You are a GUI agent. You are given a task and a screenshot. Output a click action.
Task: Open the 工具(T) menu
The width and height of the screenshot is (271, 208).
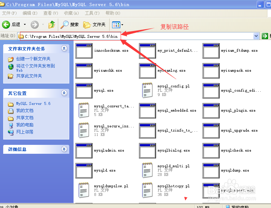tap(92, 13)
